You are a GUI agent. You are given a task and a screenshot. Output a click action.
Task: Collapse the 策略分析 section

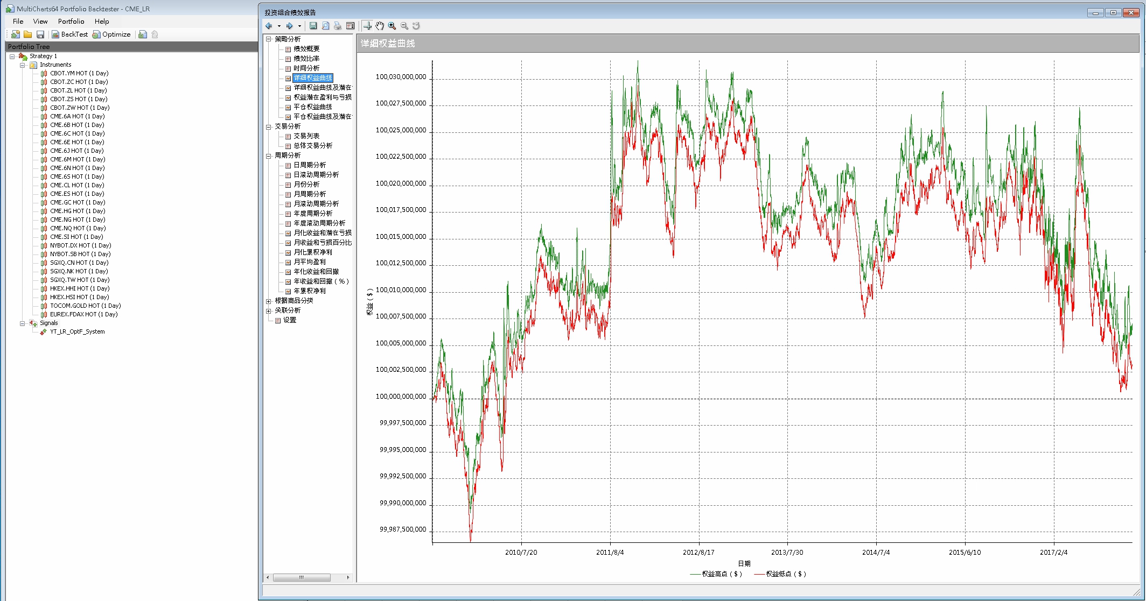click(269, 39)
